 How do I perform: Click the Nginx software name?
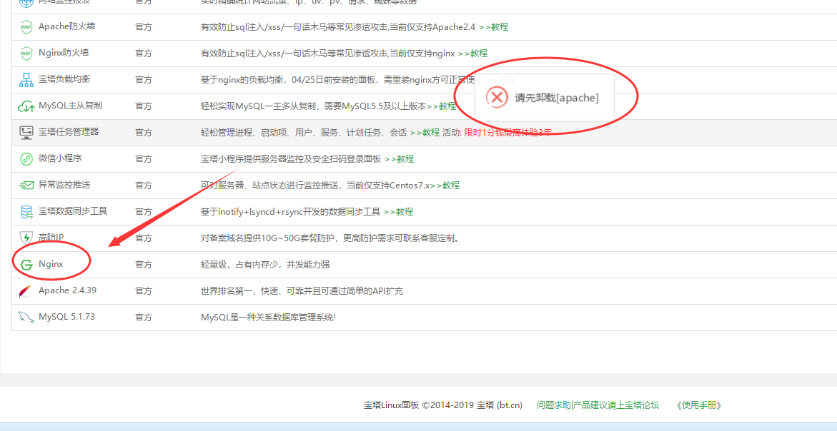[x=51, y=264]
